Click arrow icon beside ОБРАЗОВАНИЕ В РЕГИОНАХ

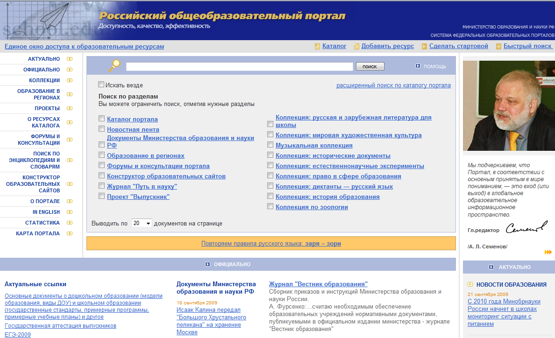[x=70, y=94]
